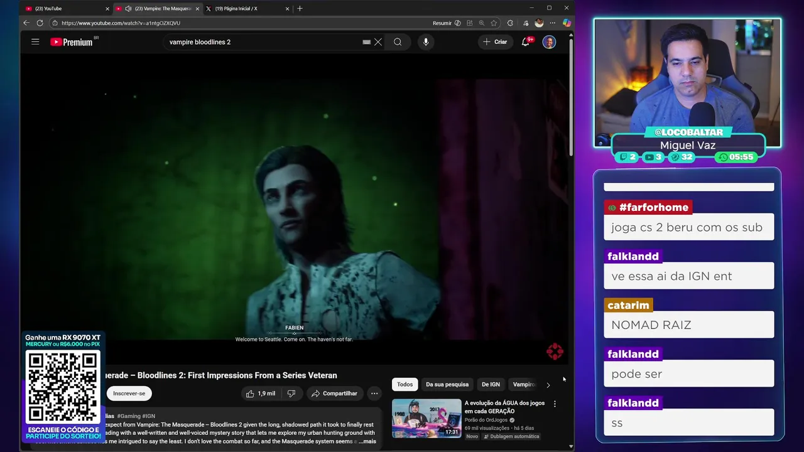Click the '@LOCOBALTAR' streamer handle
The height and width of the screenshot is (452, 804).
point(688,132)
